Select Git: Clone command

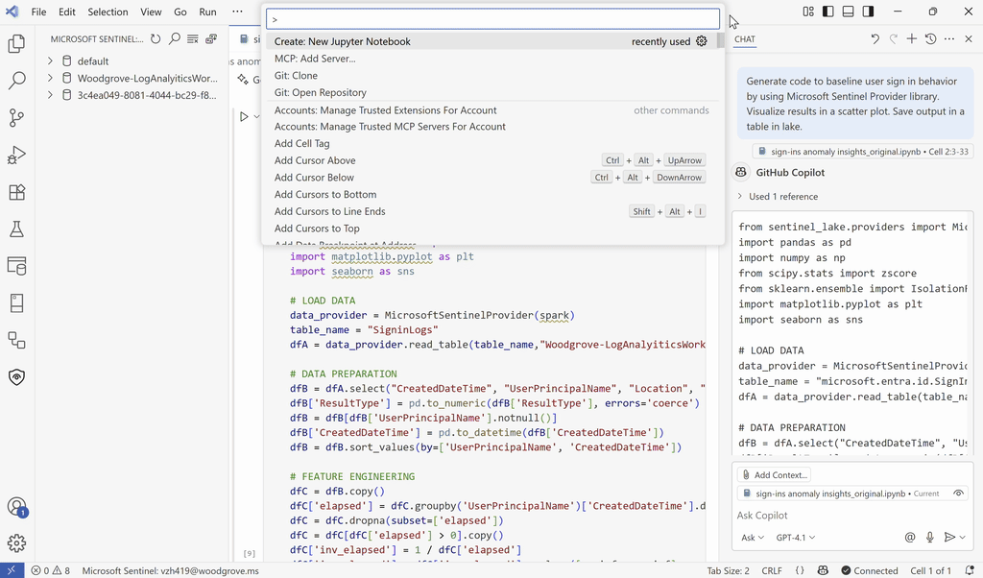point(492,75)
